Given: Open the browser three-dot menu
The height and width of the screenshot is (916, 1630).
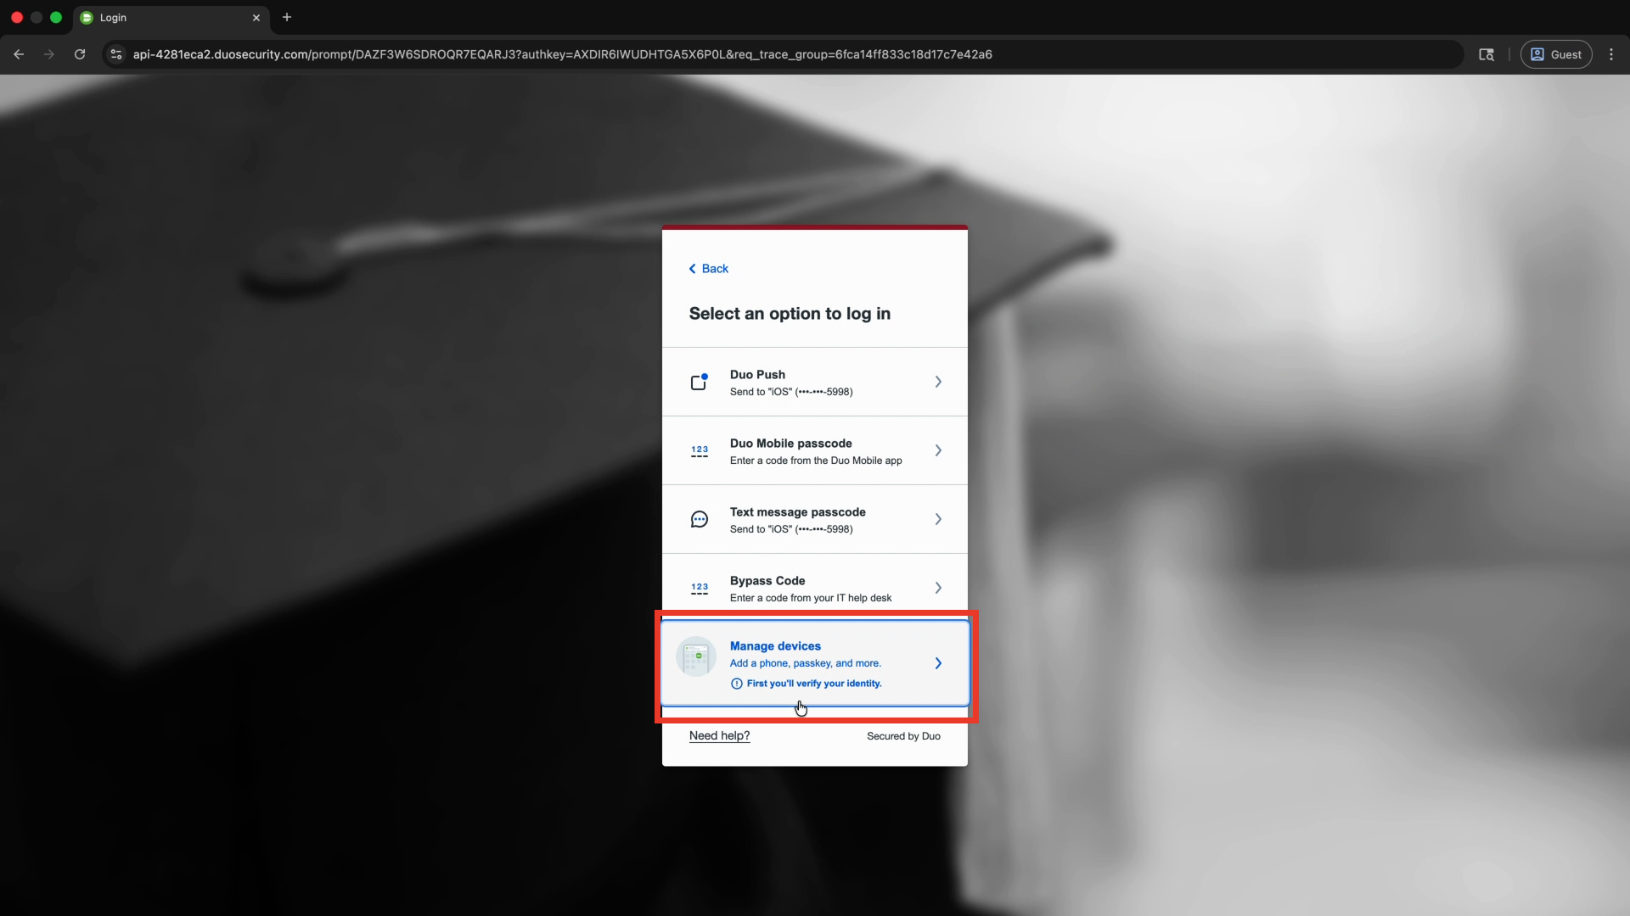Looking at the screenshot, I should [1611, 54].
